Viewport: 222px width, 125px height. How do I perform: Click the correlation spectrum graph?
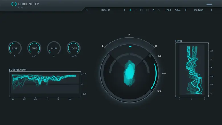click(45, 84)
